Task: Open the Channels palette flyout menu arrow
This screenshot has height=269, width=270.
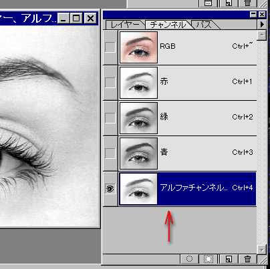Action: [x=263, y=24]
